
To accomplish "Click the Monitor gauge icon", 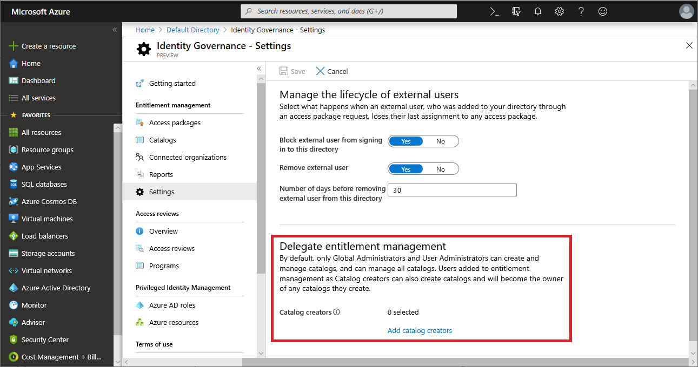I will point(14,305).
